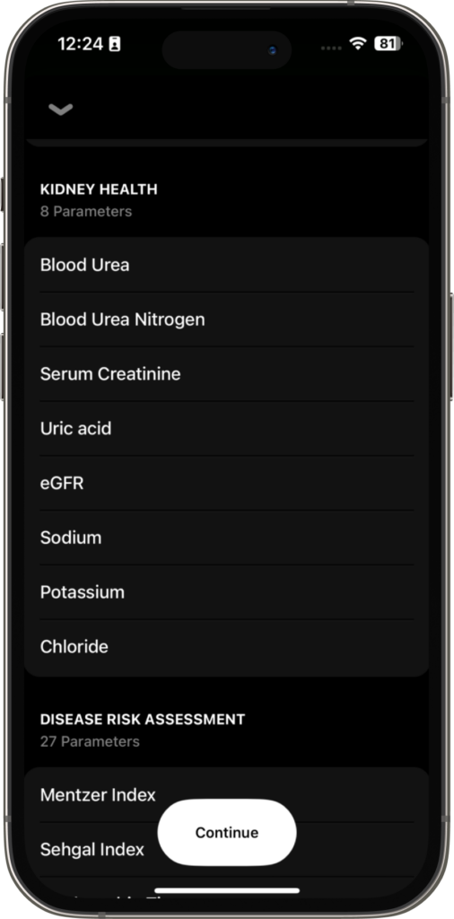Tap the ID card status icon

pyautogui.click(x=115, y=44)
